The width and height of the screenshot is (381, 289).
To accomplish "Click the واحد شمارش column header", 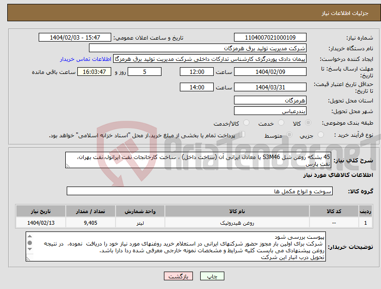I will [140, 211].
